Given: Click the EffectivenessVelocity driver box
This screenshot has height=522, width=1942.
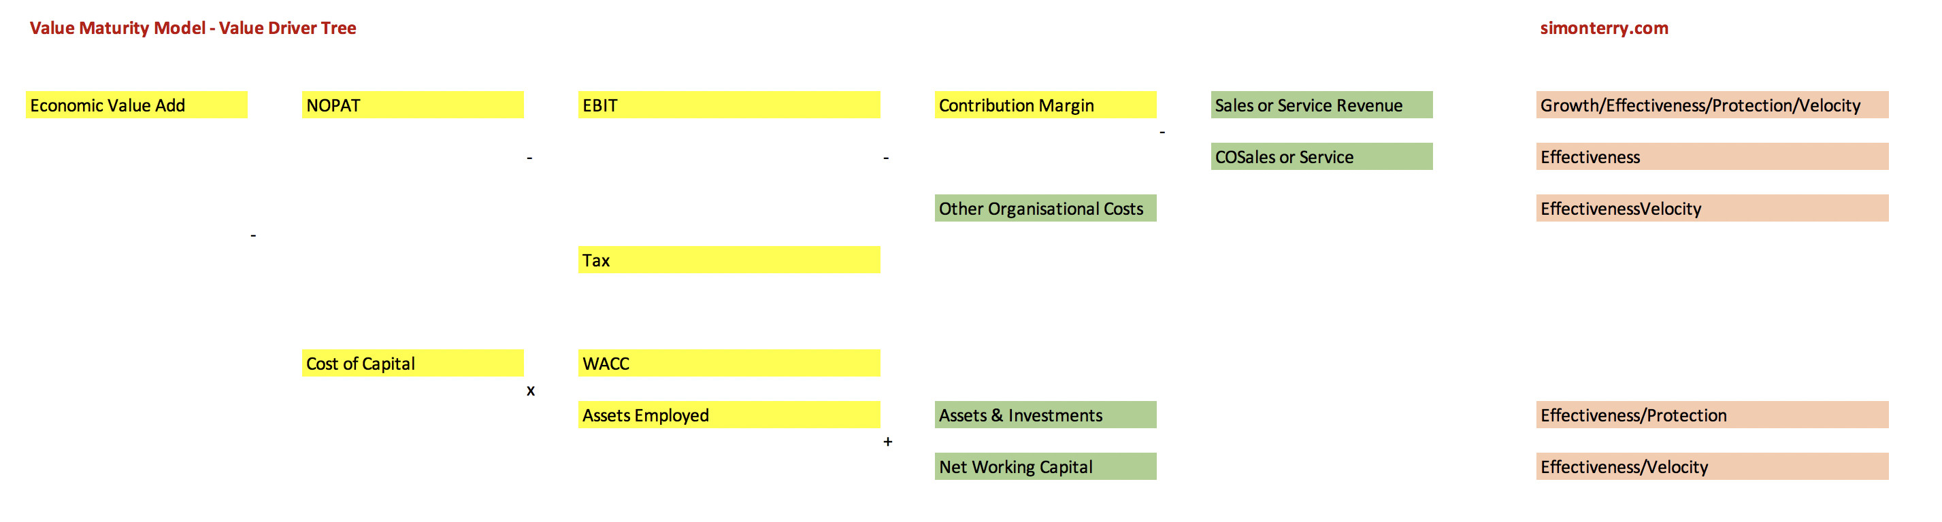Looking at the screenshot, I should point(1711,209).
